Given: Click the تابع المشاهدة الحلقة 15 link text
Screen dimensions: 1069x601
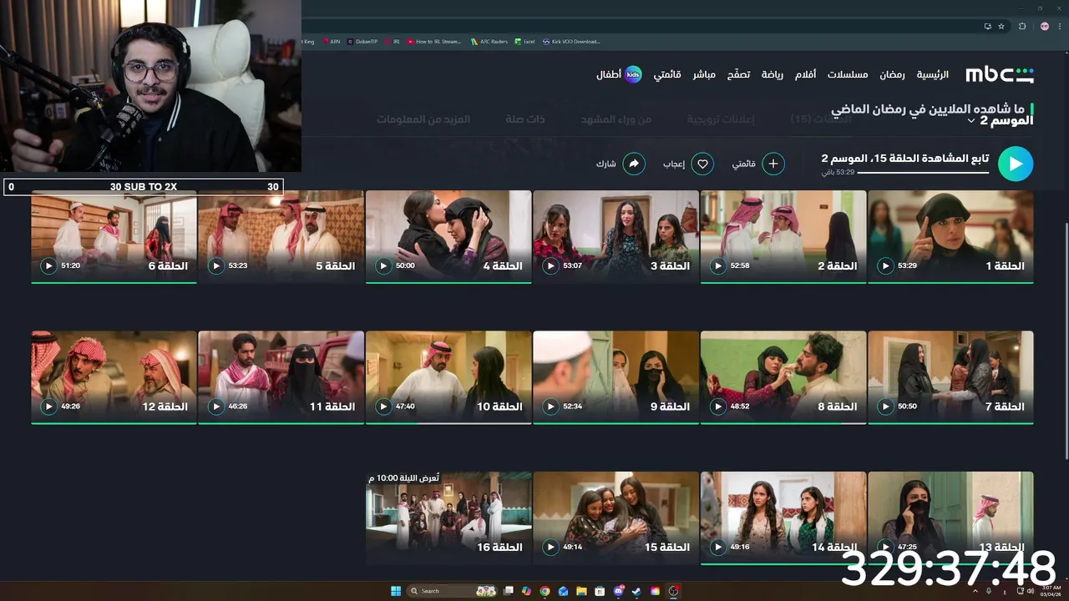Looking at the screenshot, I should point(905,158).
